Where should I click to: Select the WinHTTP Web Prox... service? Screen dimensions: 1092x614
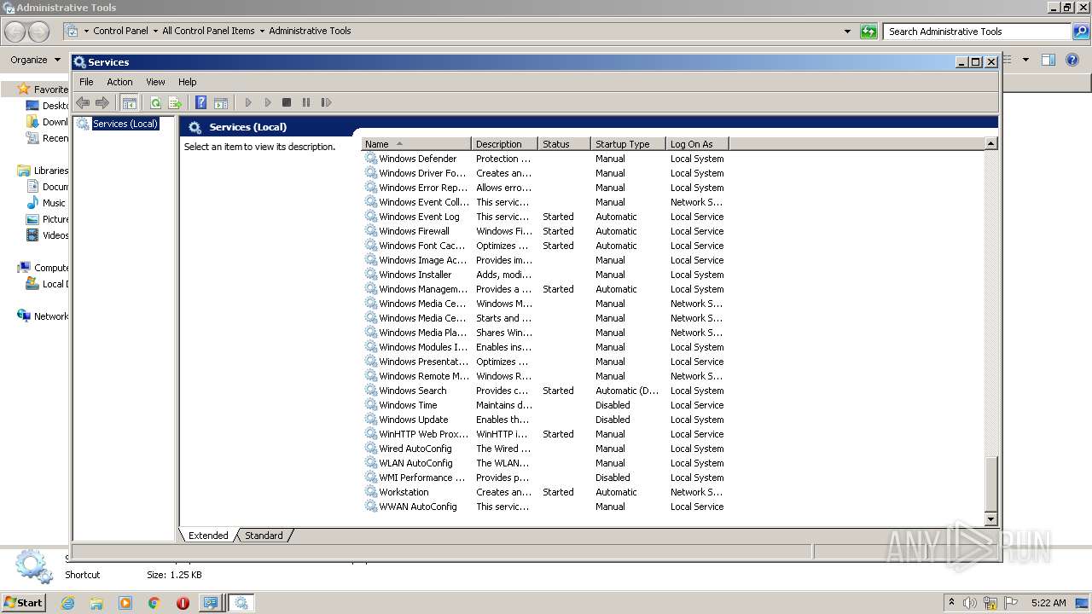pos(423,434)
